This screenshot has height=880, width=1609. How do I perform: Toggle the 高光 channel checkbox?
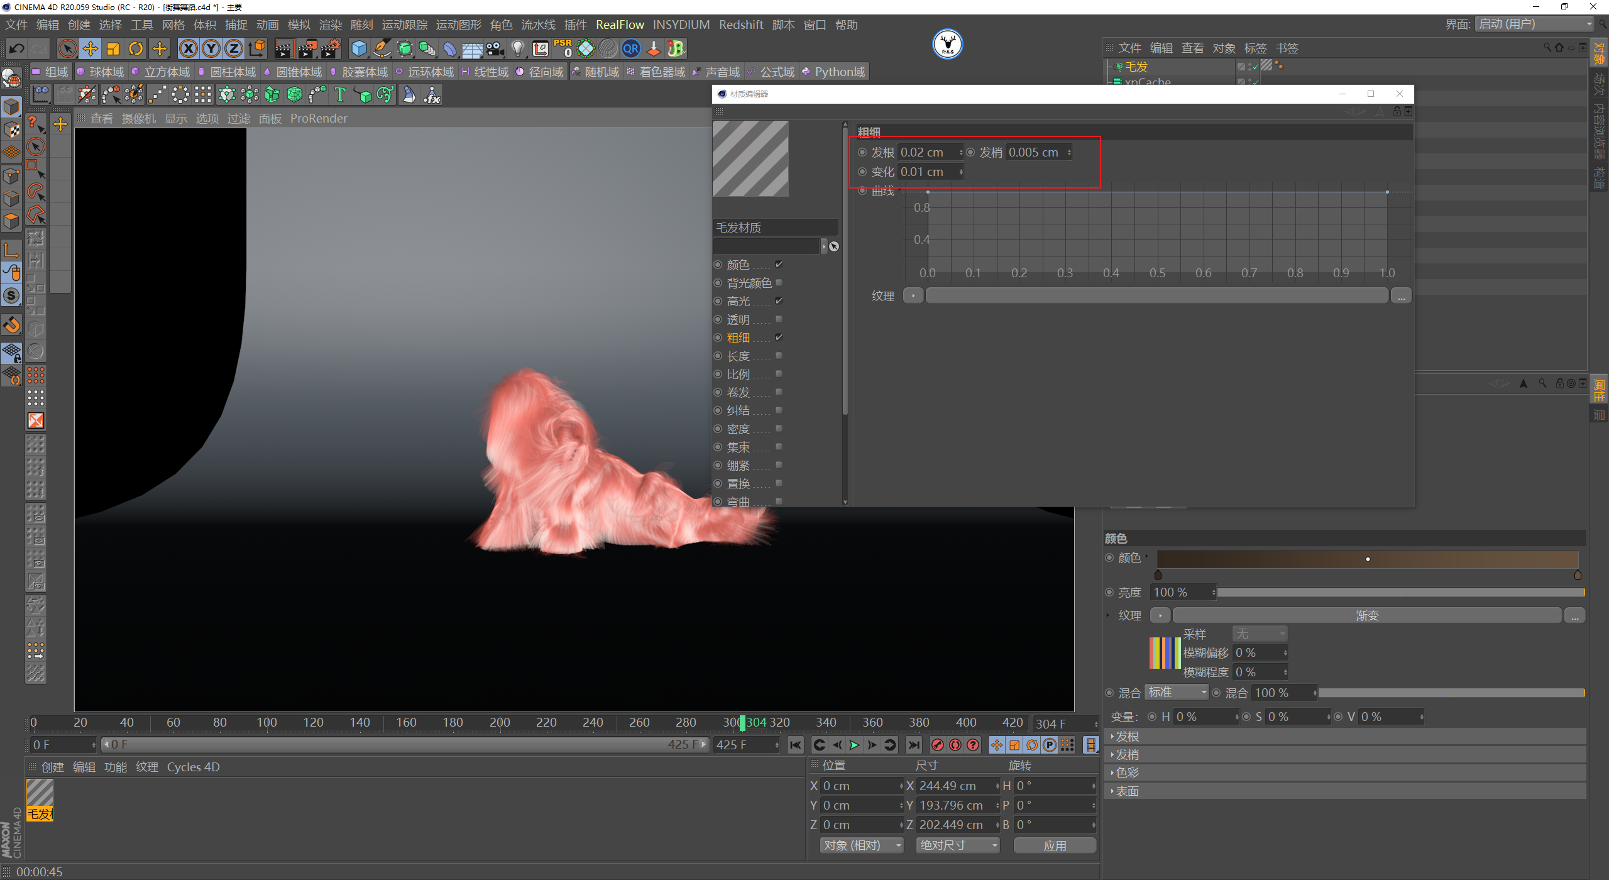click(779, 301)
